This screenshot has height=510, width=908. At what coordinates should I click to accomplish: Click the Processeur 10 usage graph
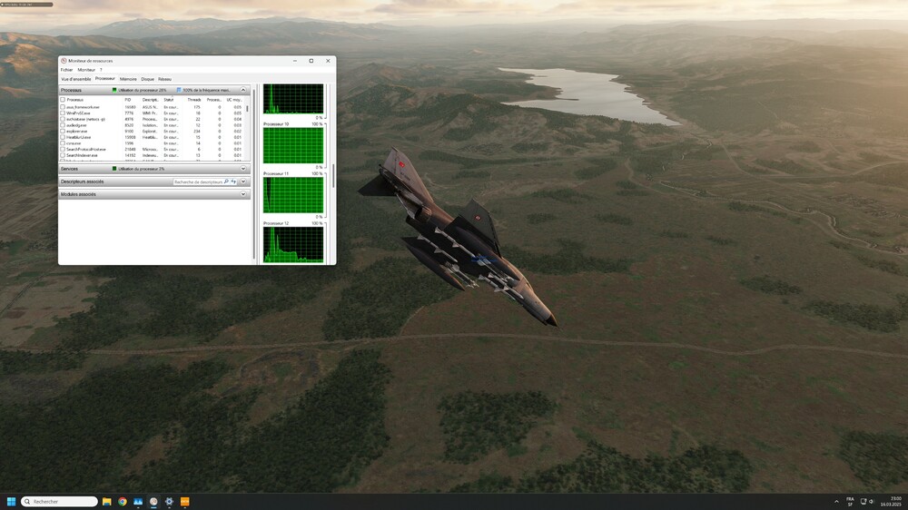(293, 146)
